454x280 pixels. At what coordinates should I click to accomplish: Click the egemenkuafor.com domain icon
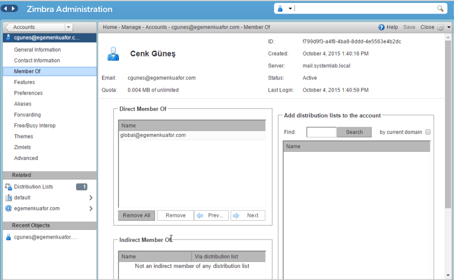[x=8, y=209]
